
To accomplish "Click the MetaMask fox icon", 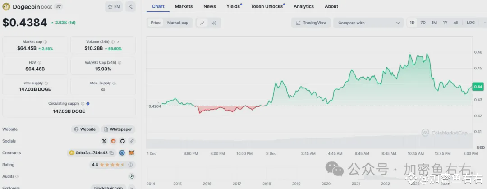I will pyautogui.click(x=132, y=153).
